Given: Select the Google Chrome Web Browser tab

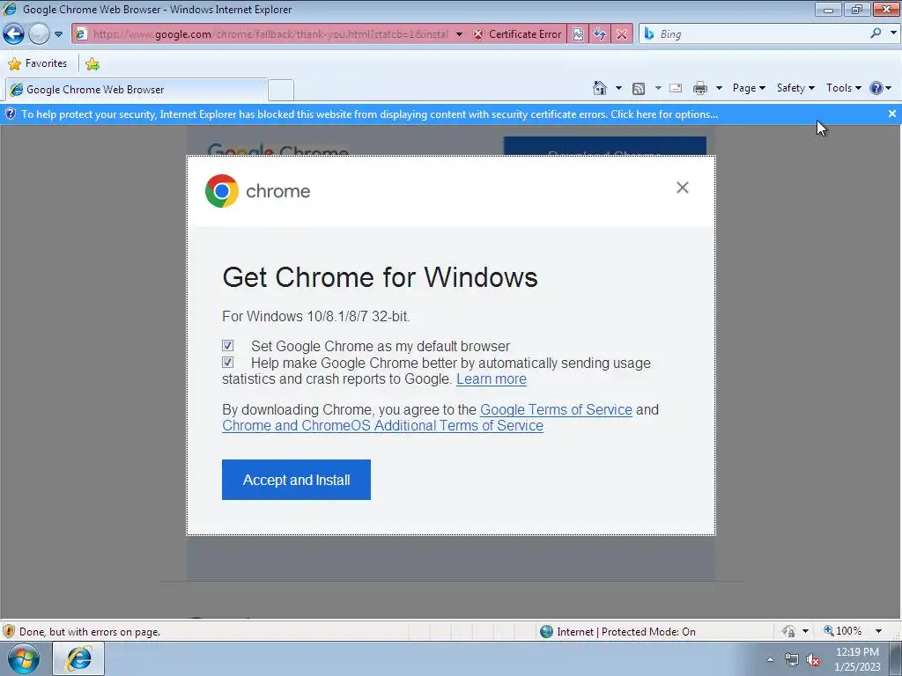Looking at the screenshot, I should 137,90.
